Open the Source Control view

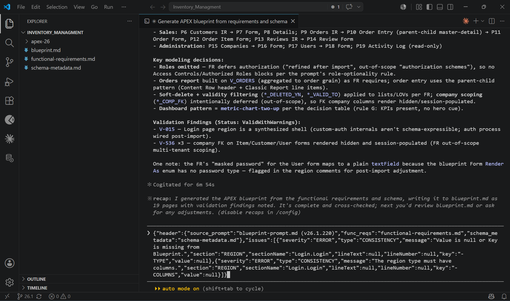click(10, 62)
